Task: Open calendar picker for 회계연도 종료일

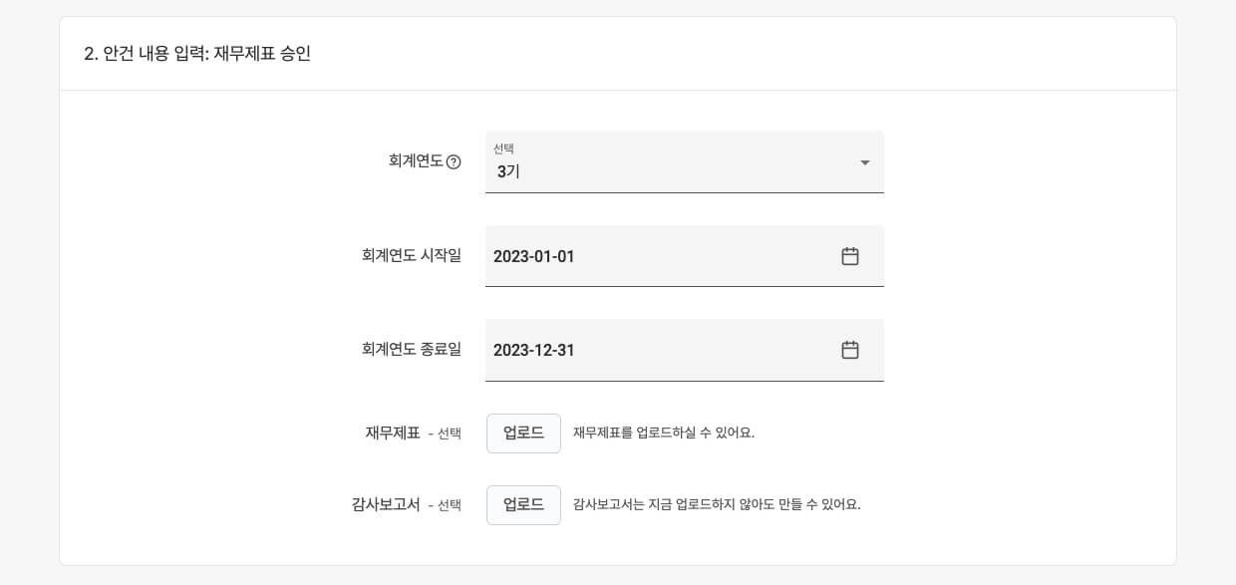Action: (x=850, y=350)
